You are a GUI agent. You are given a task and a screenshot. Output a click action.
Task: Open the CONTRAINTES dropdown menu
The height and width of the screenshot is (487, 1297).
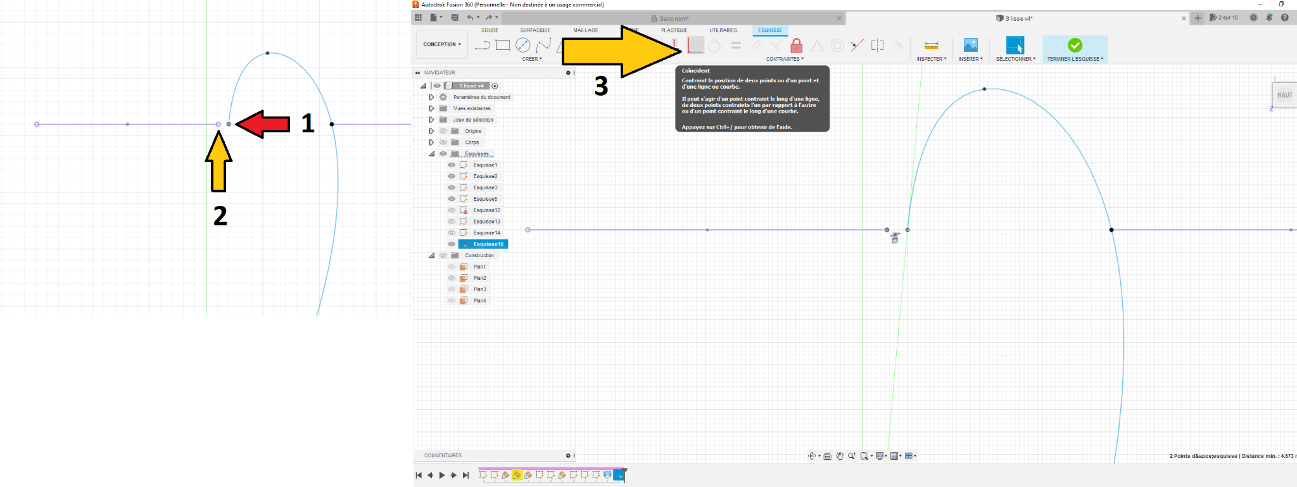(785, 59)
